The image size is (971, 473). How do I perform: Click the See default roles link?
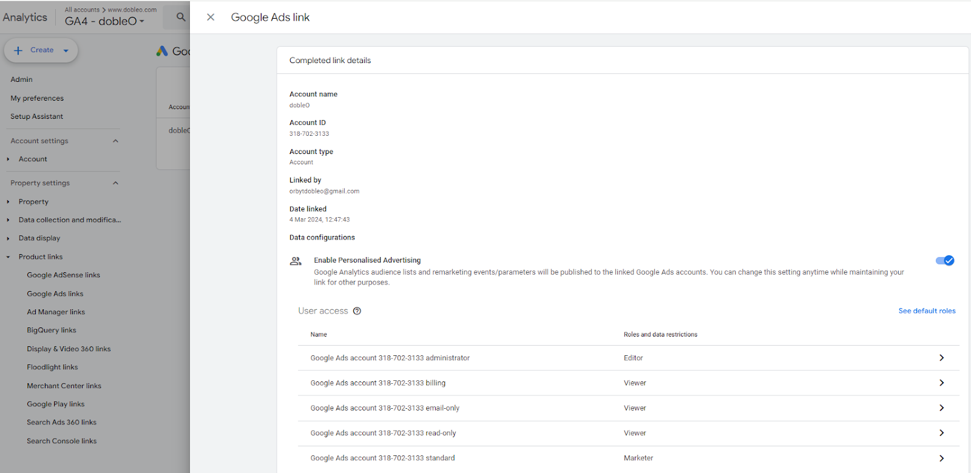click(x=927, y=311)
